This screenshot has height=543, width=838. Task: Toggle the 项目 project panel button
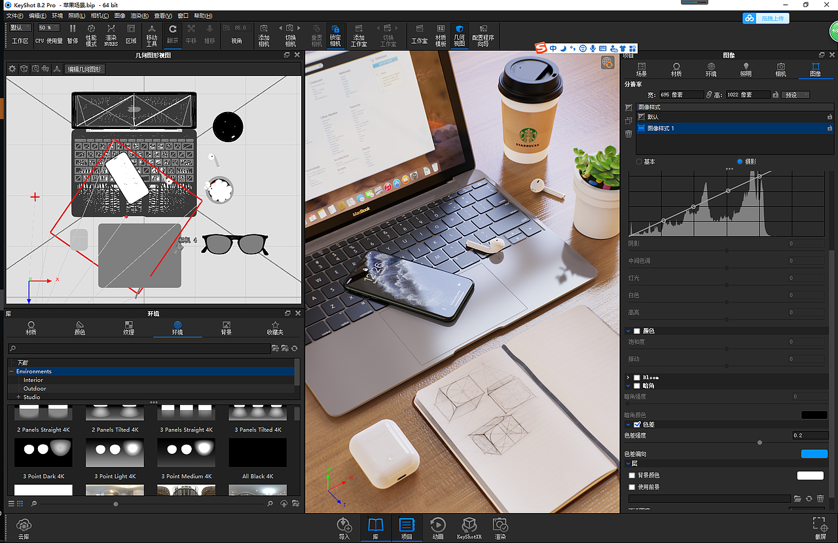pyautogui.click(x=407, y=528)
